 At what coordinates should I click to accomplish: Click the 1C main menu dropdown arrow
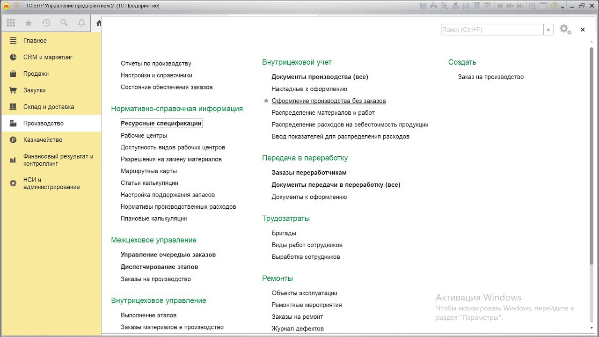coord(16,6)
